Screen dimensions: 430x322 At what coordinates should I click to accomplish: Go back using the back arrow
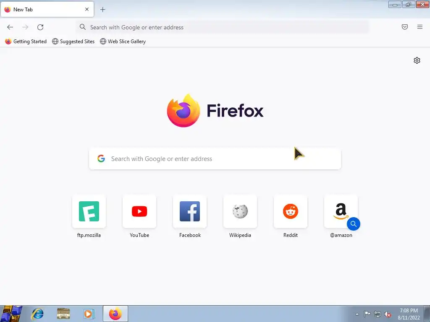[10, 27]
